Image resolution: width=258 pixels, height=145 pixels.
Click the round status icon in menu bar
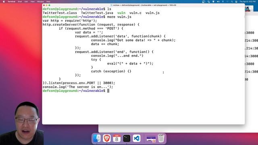(x=204, y=2)
